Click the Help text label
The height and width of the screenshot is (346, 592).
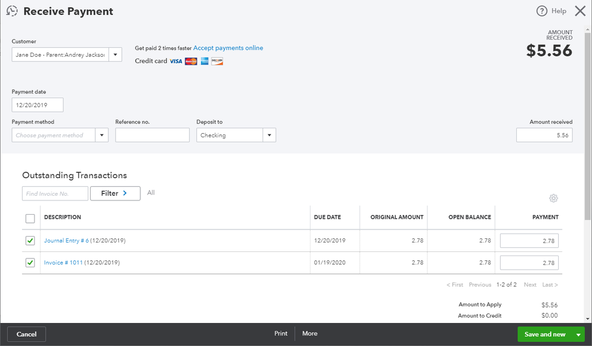tap(559, 11)
